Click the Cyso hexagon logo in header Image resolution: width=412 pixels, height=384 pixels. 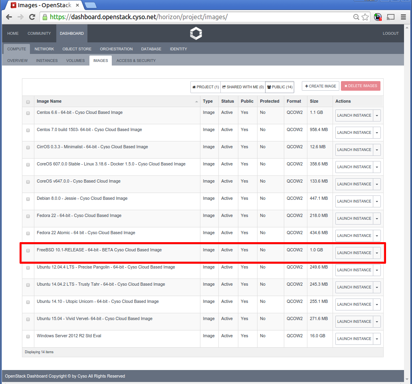coord(196,34)
